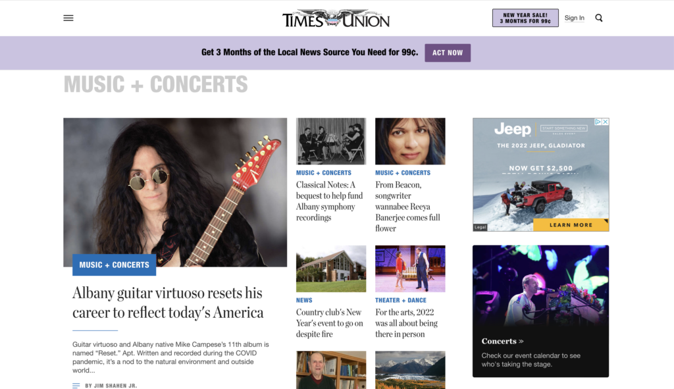The height and width of the screenshot is (389, 674).
Task: Click the Concerts double-arrow link
Action: pos(502,342)
